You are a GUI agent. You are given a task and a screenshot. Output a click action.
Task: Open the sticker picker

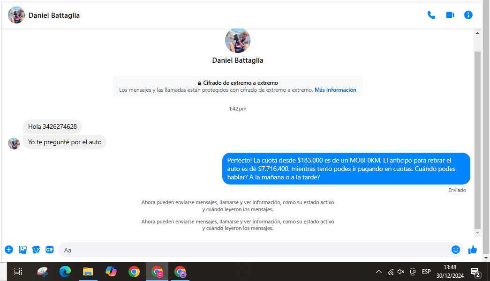pyautogui.click(x=36, y=250)
